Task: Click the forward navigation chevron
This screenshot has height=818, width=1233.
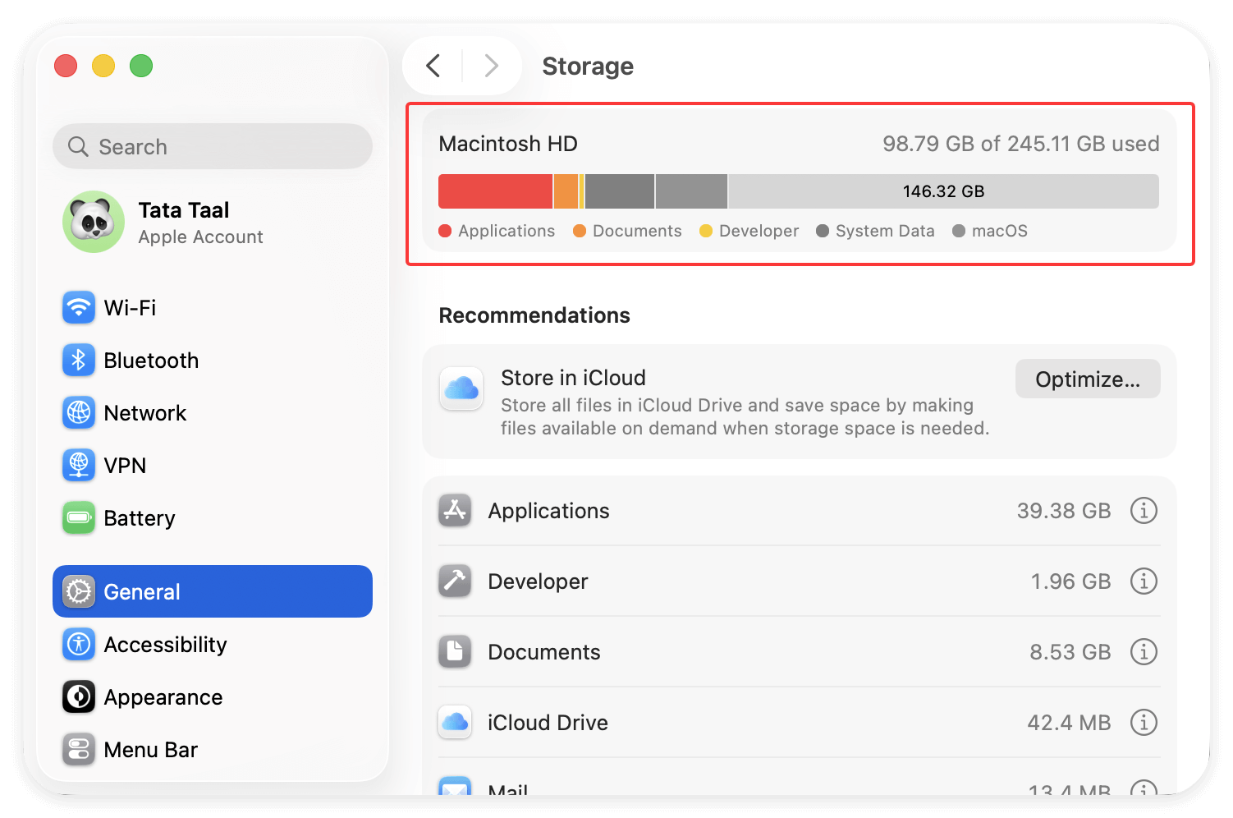Action: click(x=491, y=66)
